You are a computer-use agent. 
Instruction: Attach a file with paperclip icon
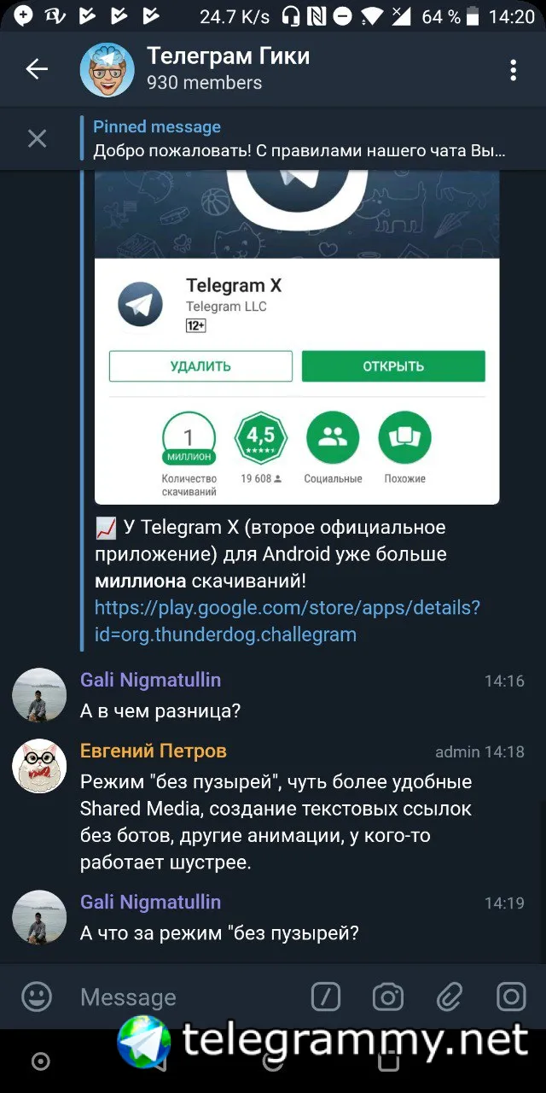point(450,997)
